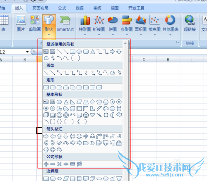The height and width of the screenshot is (181, 207).
Task: Select column B header
Action: tap(25, 60)
